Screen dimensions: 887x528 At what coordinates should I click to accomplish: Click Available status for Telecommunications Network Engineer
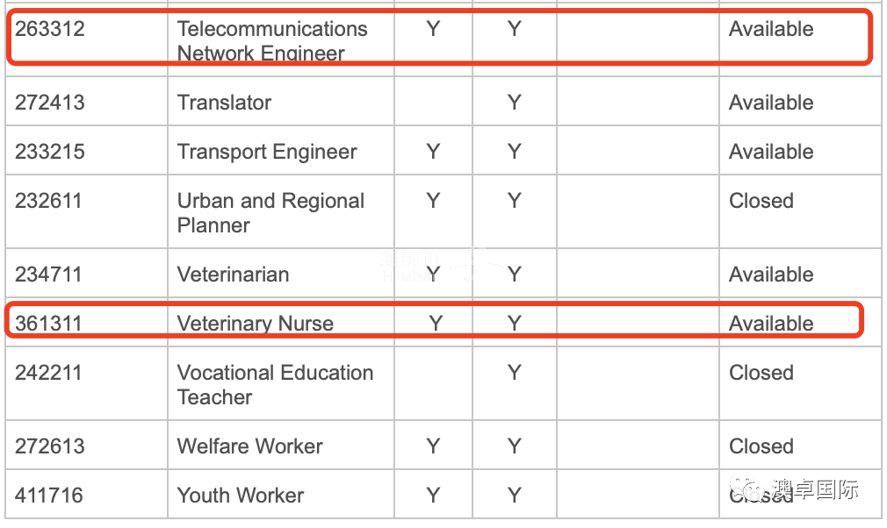click(x=771, y=29)
